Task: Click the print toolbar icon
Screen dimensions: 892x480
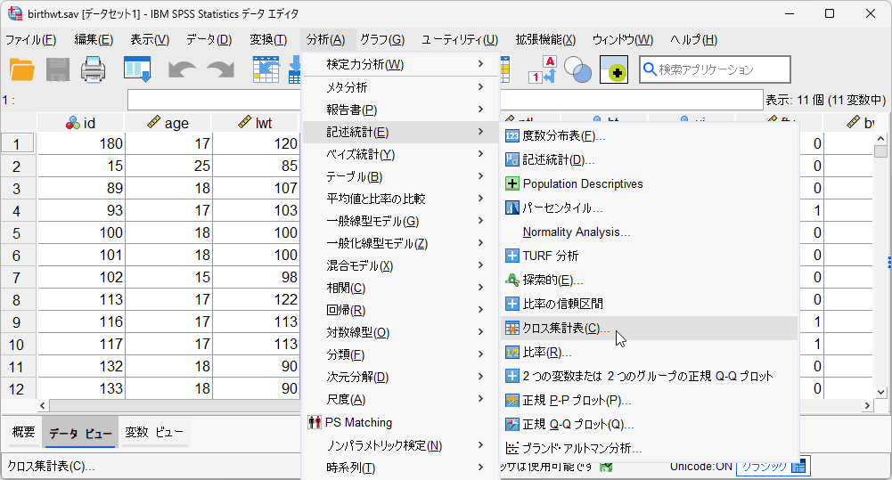Action: click(x=93, y=70)
